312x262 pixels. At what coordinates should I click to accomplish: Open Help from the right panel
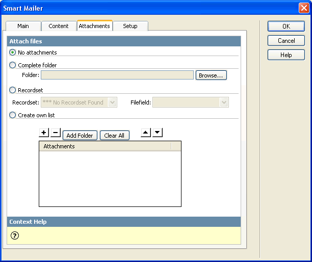pos(286,55)
